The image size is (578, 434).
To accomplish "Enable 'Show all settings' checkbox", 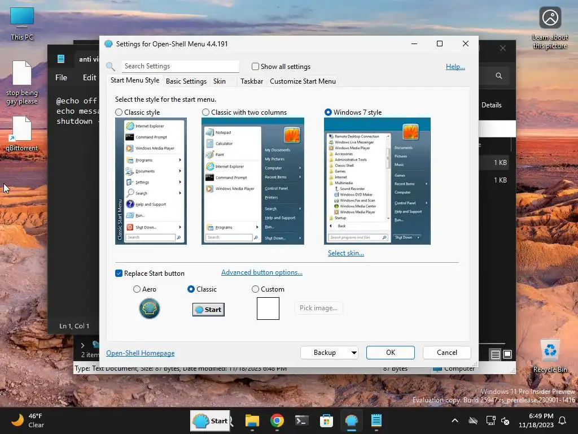I will 255,67.
